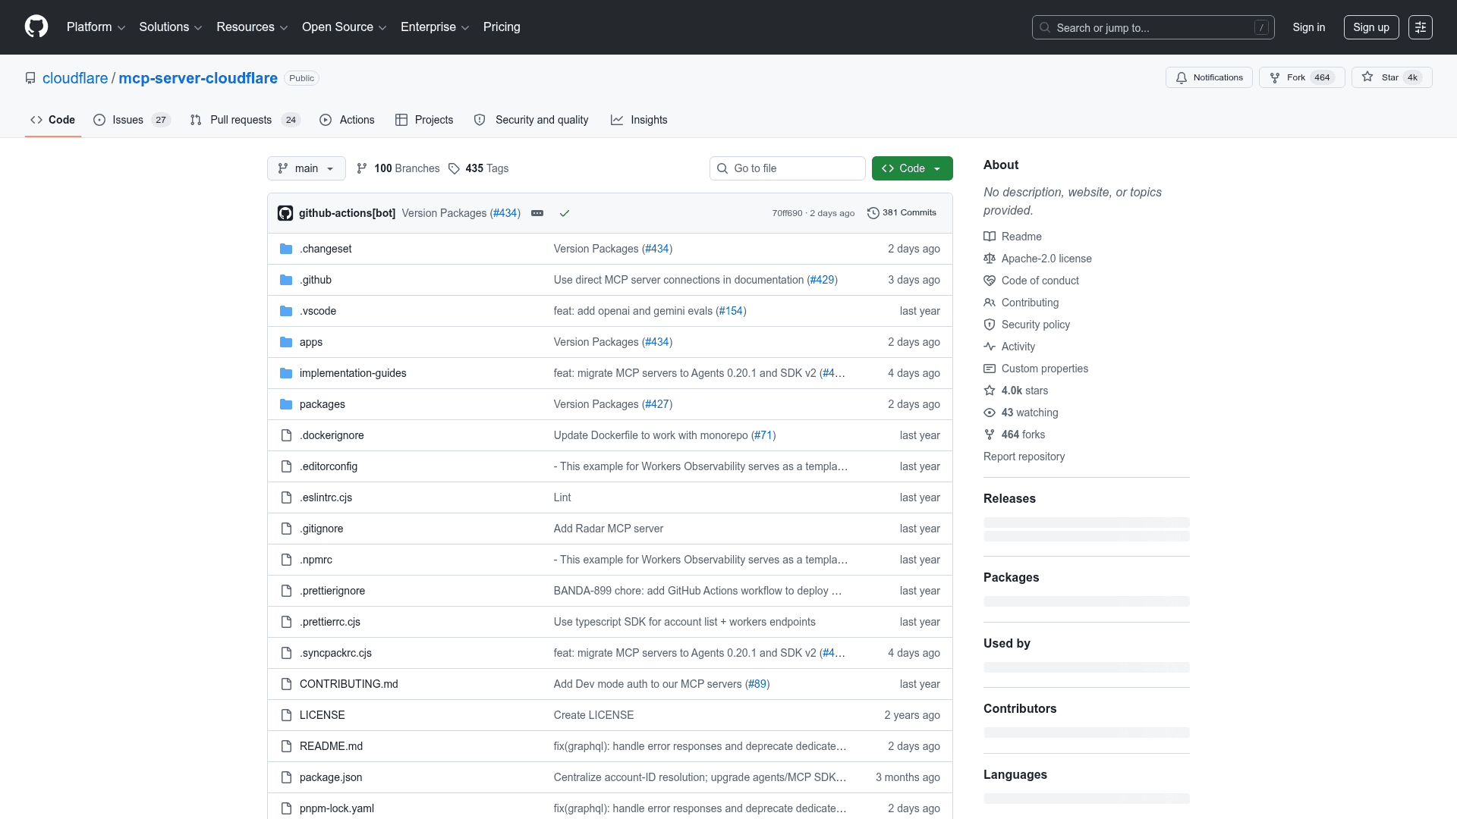Viewport: 1457px width, 819px height.
Task: Switch to the Insights tab
Action: [639, 120]
